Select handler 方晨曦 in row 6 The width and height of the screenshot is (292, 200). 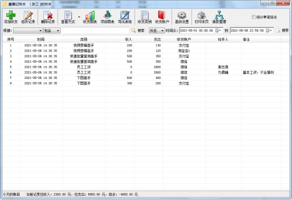tap(223, 73)
